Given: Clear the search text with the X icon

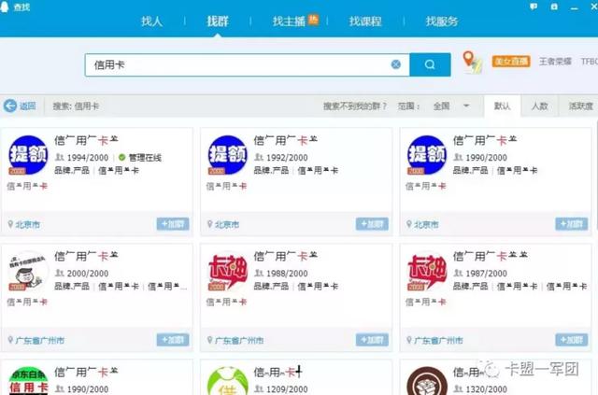Looking at the screenshot, I should [x=396, y=64].
